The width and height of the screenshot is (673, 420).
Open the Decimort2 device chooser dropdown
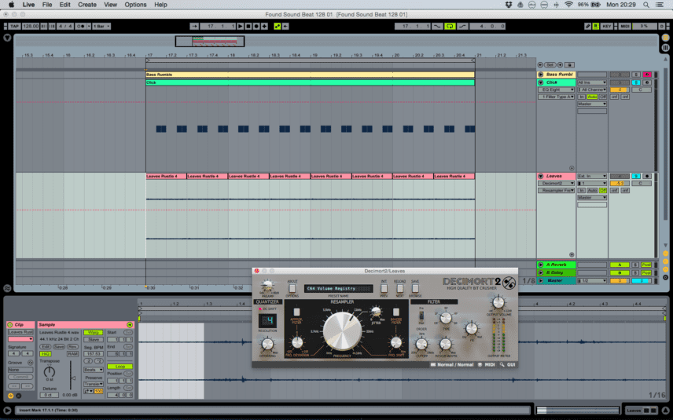click(x=557, y=183)
